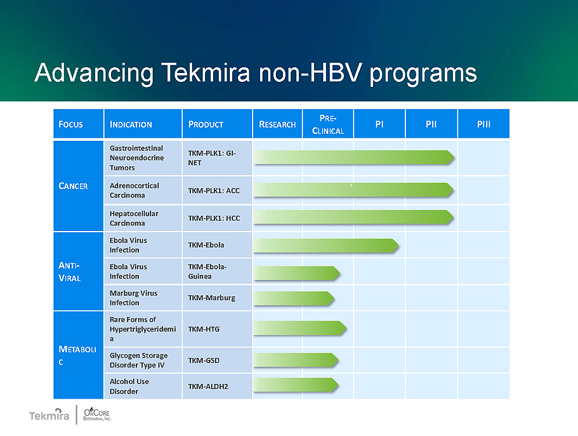578x436 pixels.
Task: Select product 'TKM-Marburg'
Action: (218, 298)
